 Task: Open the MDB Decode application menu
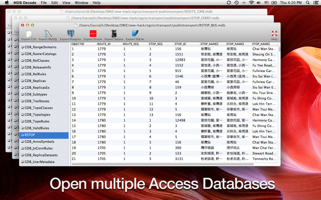pos(25,3)
